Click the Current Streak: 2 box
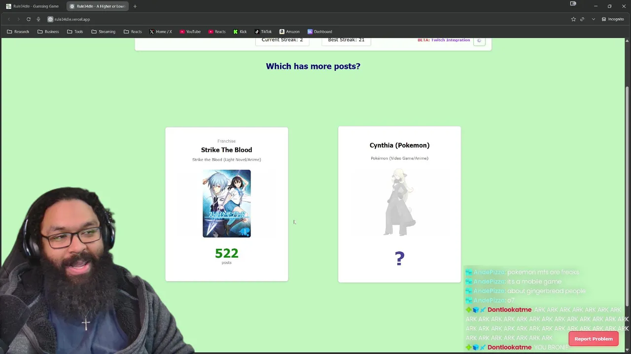Viewport: 631px width, 354px height. 282,40
